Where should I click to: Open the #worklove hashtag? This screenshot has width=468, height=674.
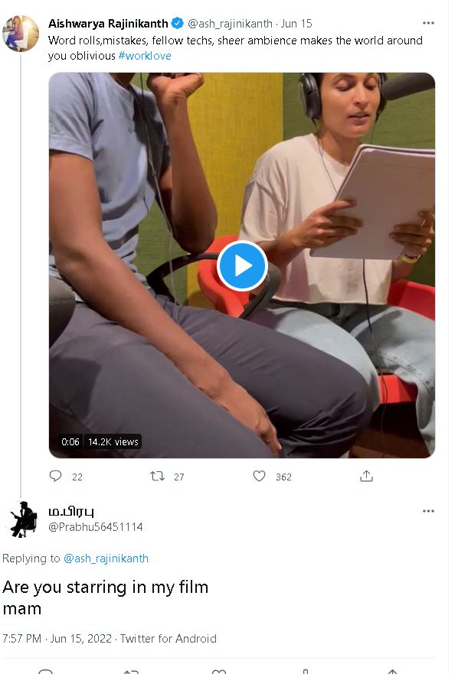(x=145, y=56)
